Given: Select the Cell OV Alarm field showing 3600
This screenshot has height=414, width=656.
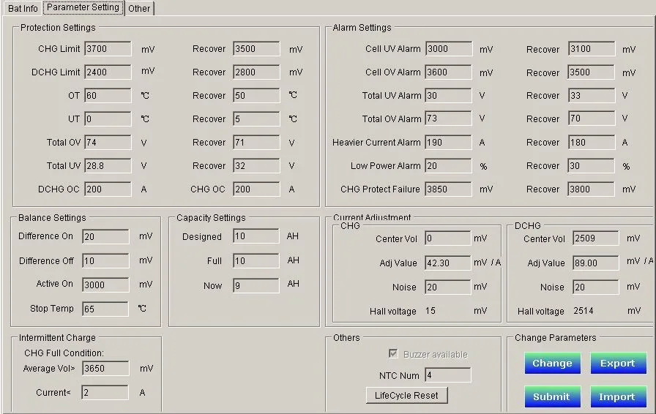Looking at the screenshot, I should [448, 72].
